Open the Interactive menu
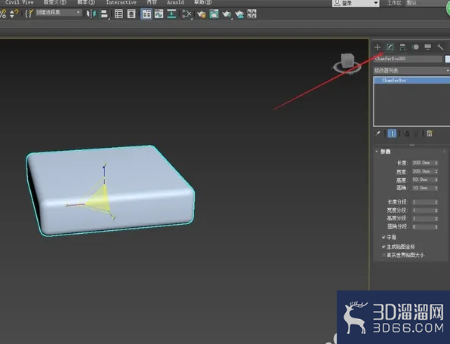This screenshot has height=344, width=450. (121, 2)
